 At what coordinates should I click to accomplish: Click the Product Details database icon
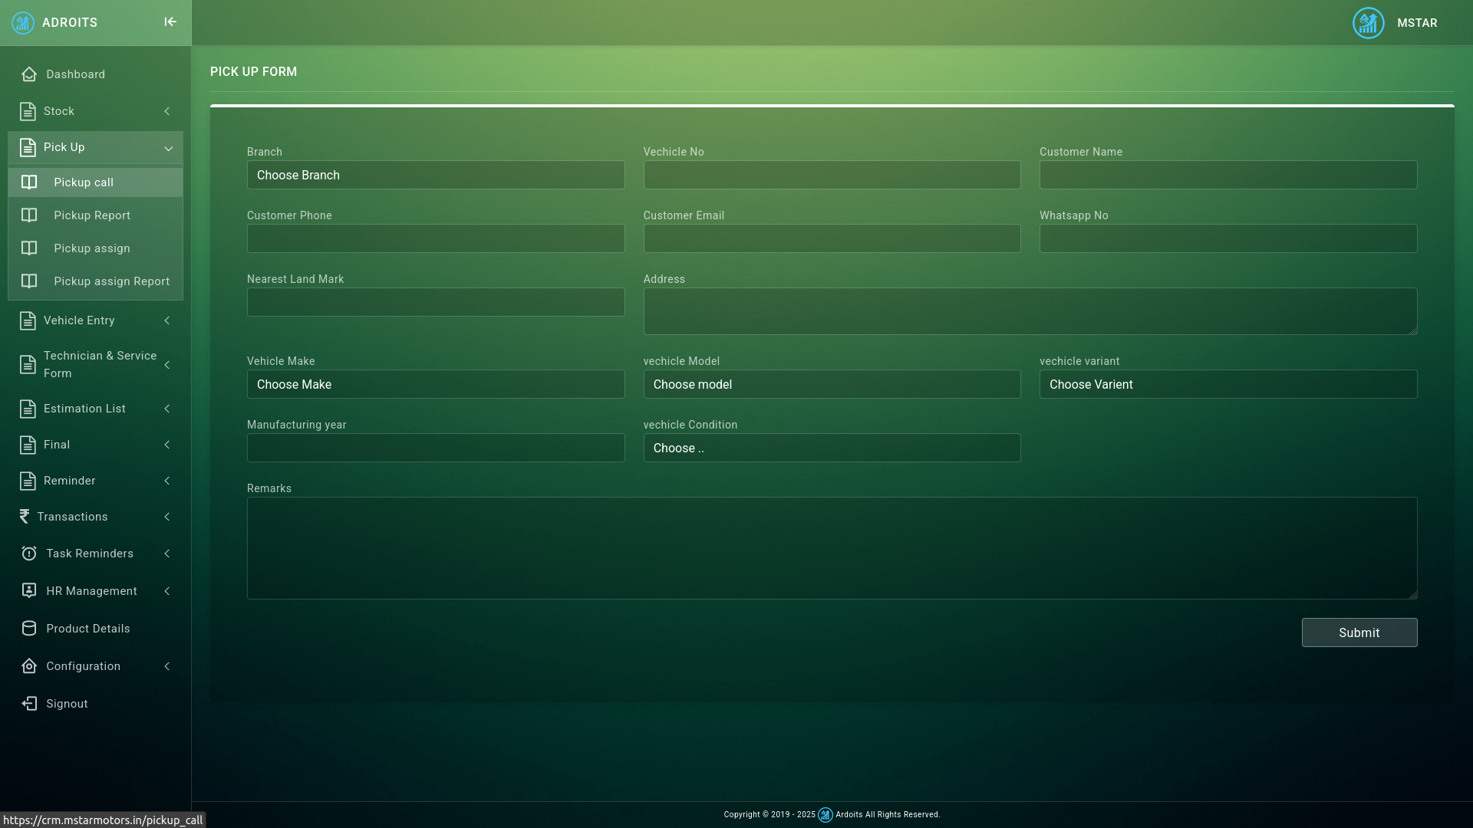pos(29,629)
